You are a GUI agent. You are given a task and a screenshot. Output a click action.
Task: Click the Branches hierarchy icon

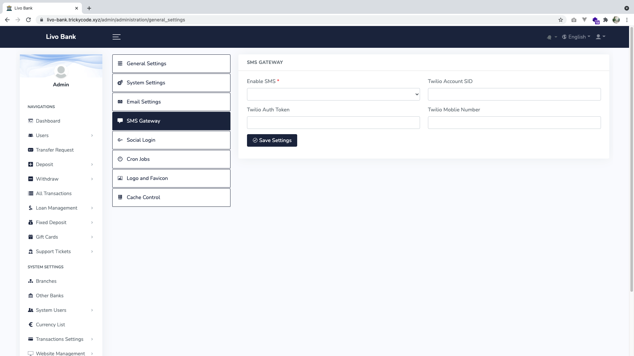point(30,281)
